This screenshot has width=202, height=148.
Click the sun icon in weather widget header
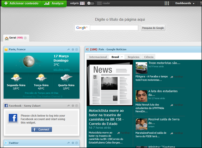(x=6, y=49)
